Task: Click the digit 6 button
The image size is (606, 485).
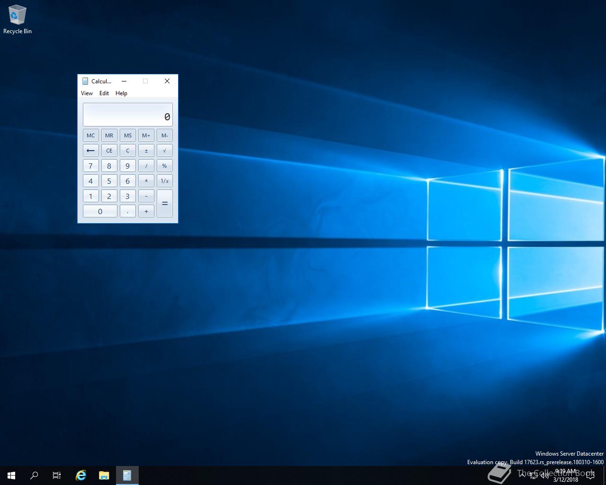Action: pyautogui.click(x=128, y=181)
